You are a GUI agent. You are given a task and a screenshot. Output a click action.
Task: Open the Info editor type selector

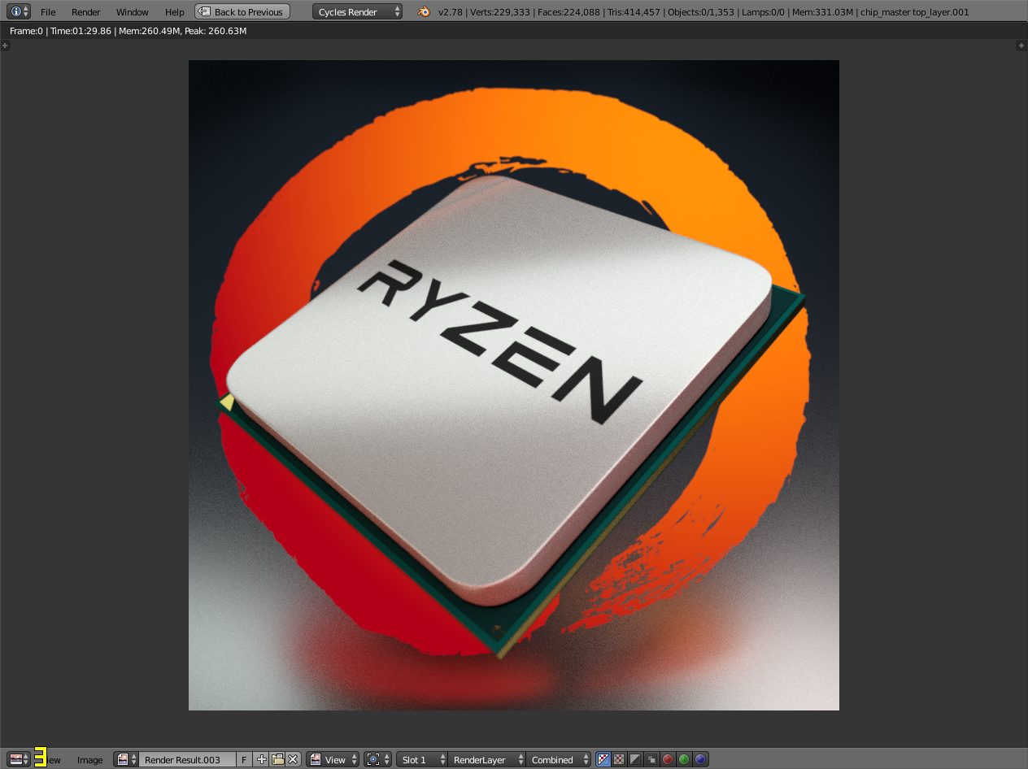point(19,12)
